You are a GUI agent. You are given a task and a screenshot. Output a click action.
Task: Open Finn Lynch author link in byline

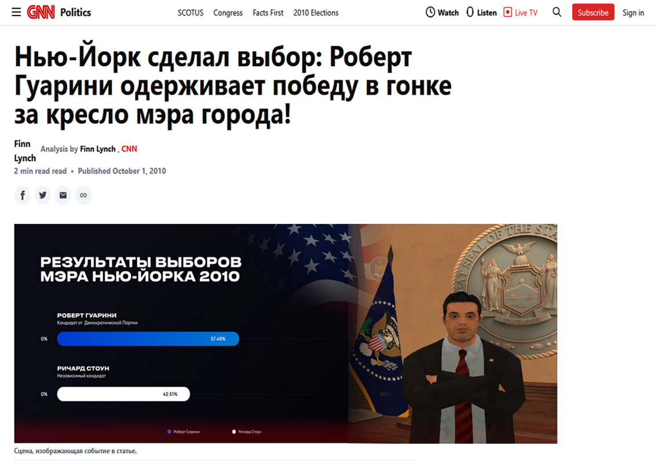[x=98, y=149]
